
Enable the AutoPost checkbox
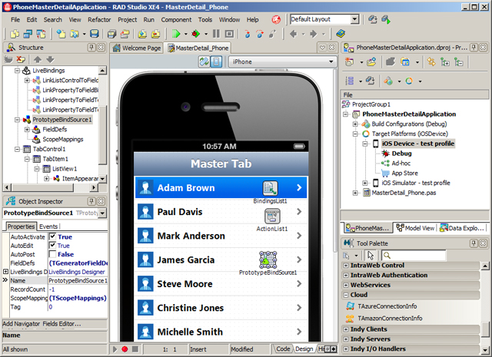53,254
